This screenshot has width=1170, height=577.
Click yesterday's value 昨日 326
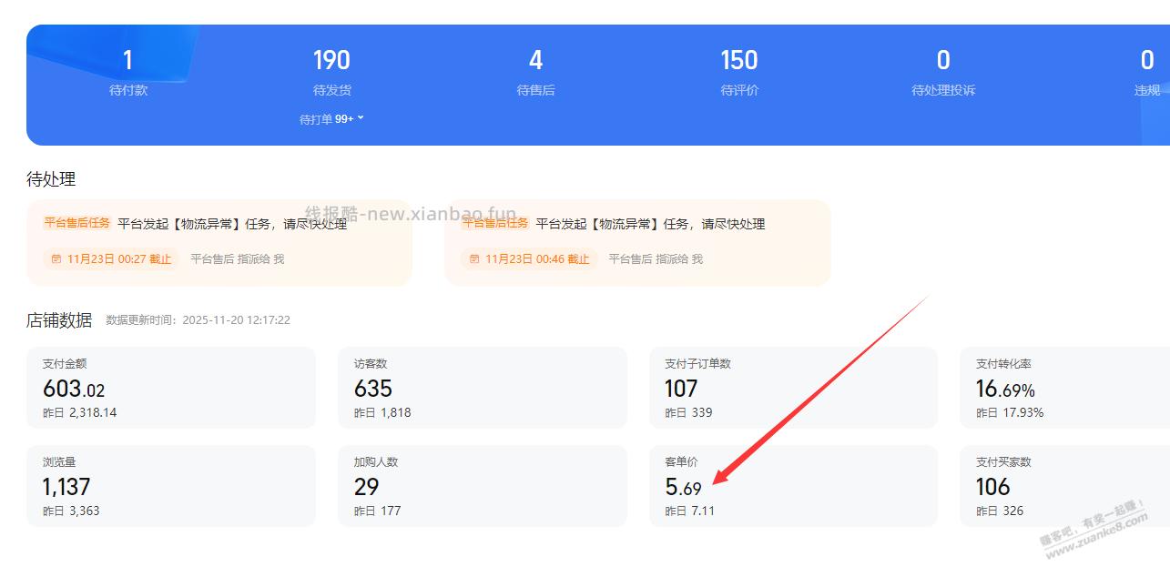[1001, 511]
